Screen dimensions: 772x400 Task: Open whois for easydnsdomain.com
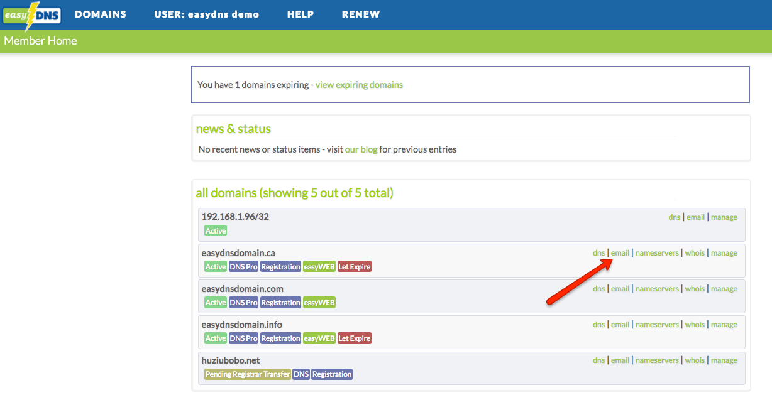695,289
